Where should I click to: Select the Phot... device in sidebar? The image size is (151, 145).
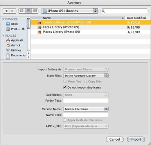pos(13,29)
